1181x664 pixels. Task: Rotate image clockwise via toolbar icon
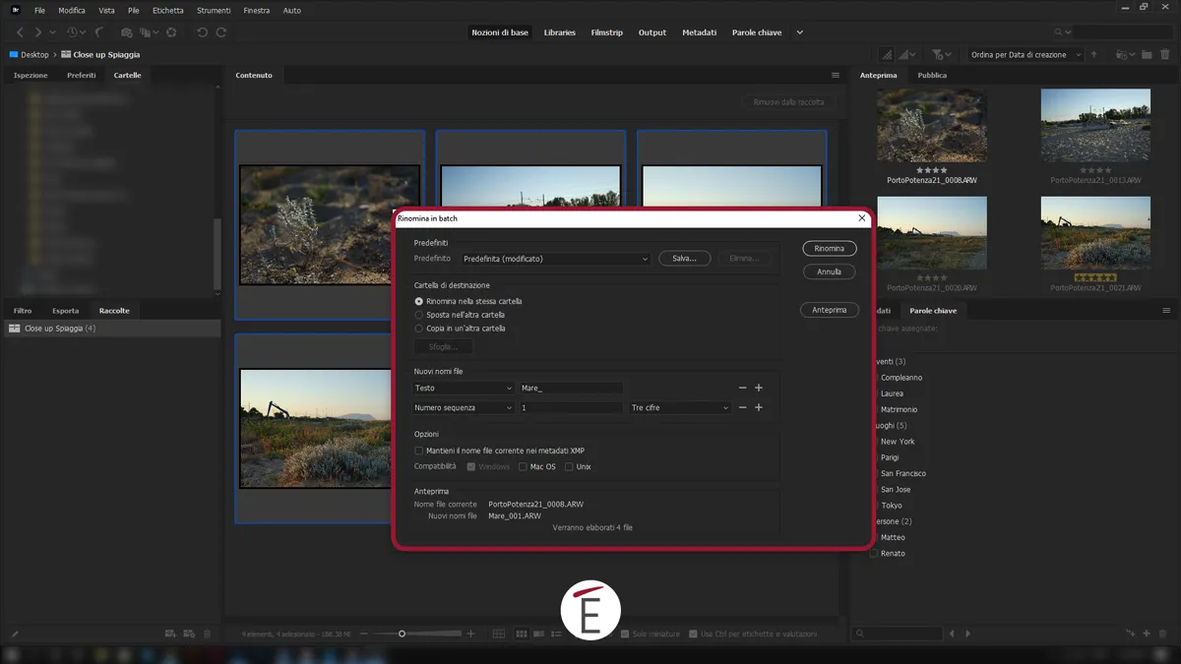click(223, 32)
